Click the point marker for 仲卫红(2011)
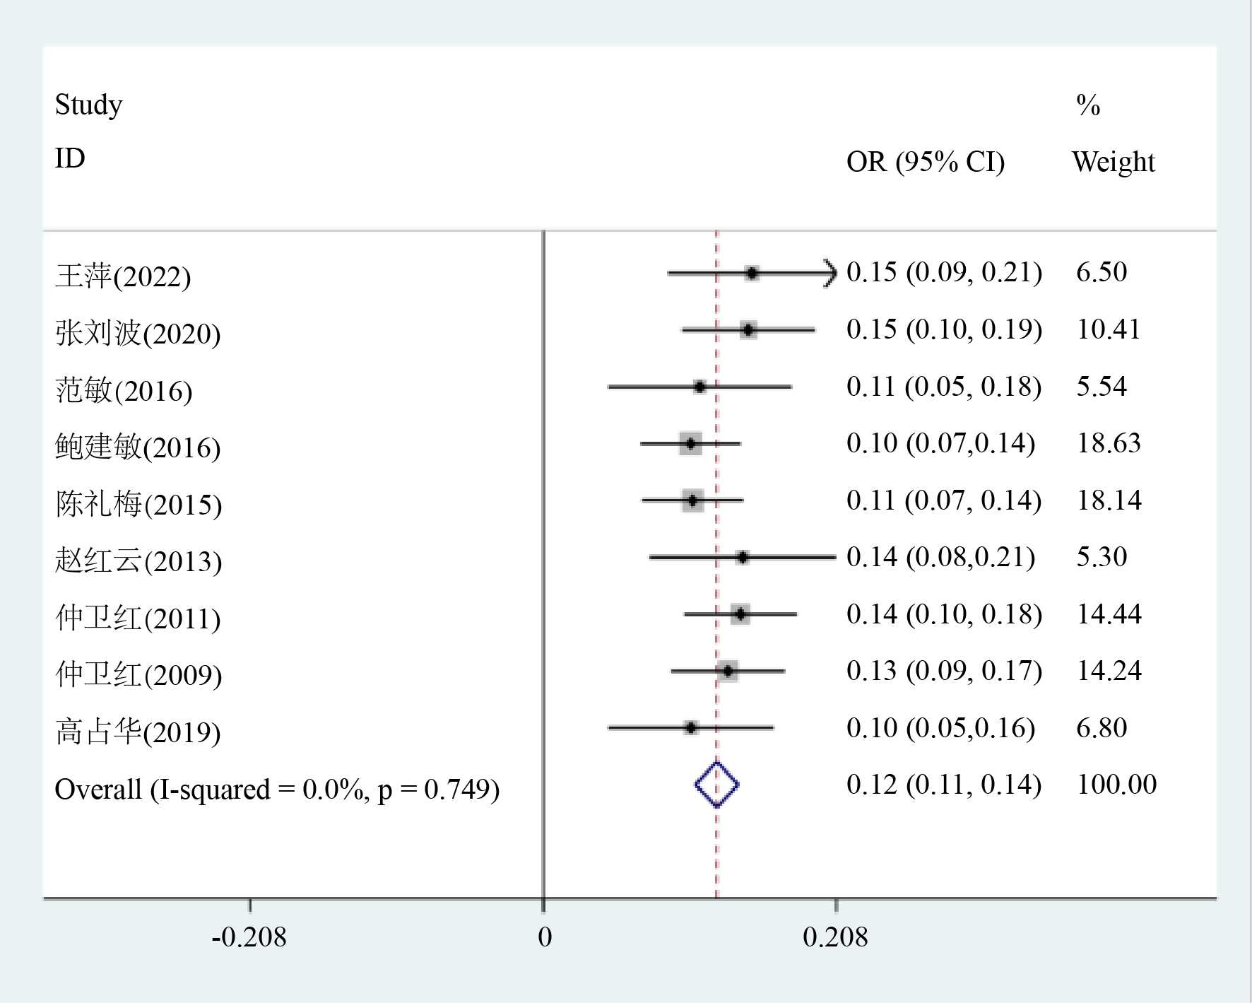The height and width of the screenshot is (1003, 1252). tap(740, 614)
